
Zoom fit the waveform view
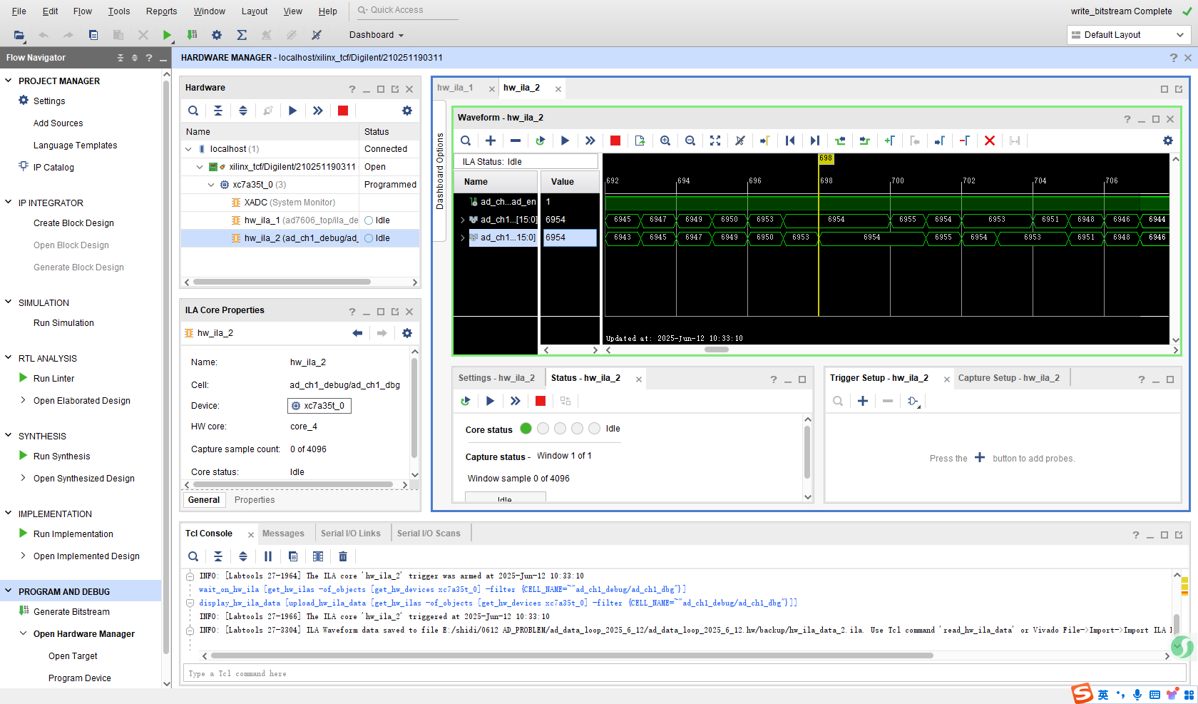tap(715, 141)
